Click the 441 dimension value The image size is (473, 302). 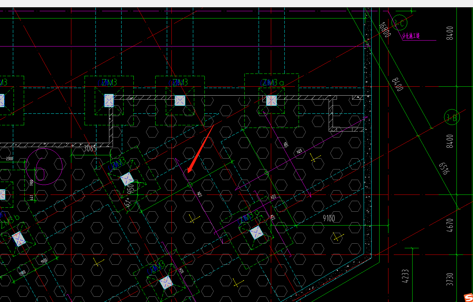[x=31, y=197]
